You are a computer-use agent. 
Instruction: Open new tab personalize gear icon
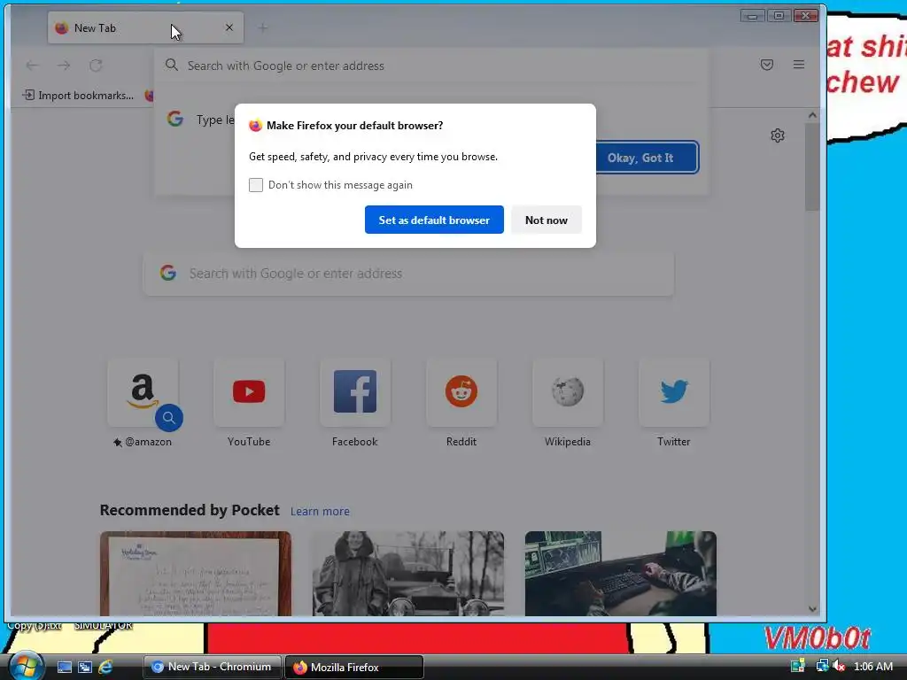coord(778,135)
